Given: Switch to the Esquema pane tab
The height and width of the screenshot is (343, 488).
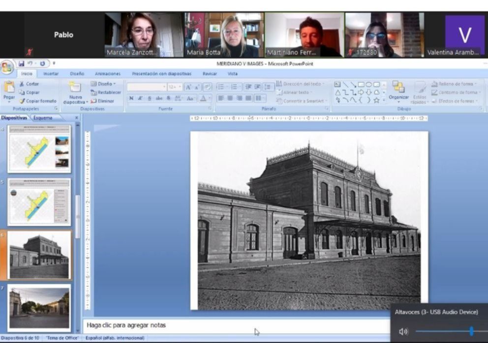Looking at the screenshot, I should pyautogui.click(x=43, y=118).
